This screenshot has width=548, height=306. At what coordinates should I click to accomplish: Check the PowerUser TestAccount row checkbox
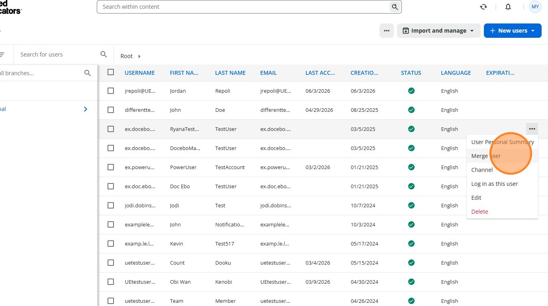111,167
